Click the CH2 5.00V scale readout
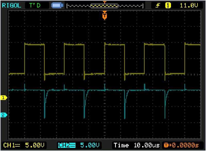Screen dimensions: 206x151 [x=90, y=145]
